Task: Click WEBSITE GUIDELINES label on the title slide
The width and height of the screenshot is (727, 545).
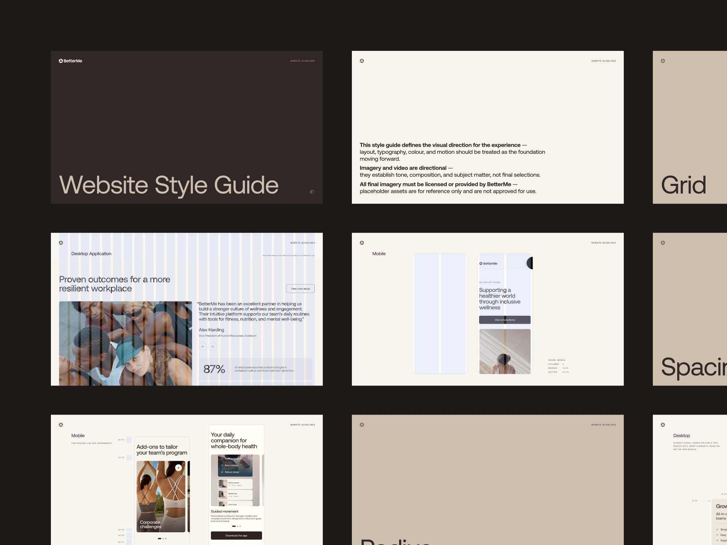Action: point(302,61)
